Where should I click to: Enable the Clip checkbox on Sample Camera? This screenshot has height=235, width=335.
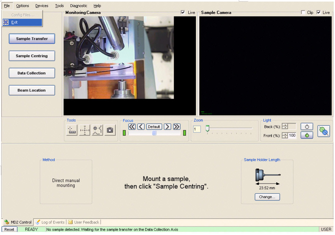(x=303, y=12)
